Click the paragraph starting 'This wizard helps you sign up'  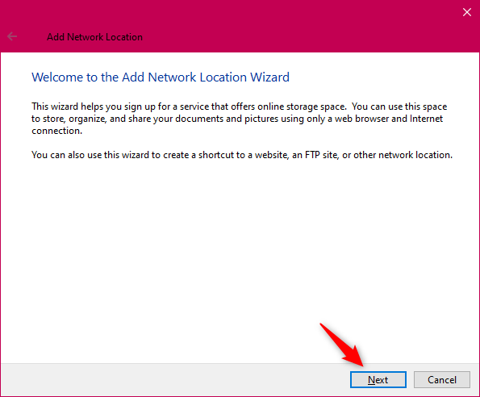[239, 119]
